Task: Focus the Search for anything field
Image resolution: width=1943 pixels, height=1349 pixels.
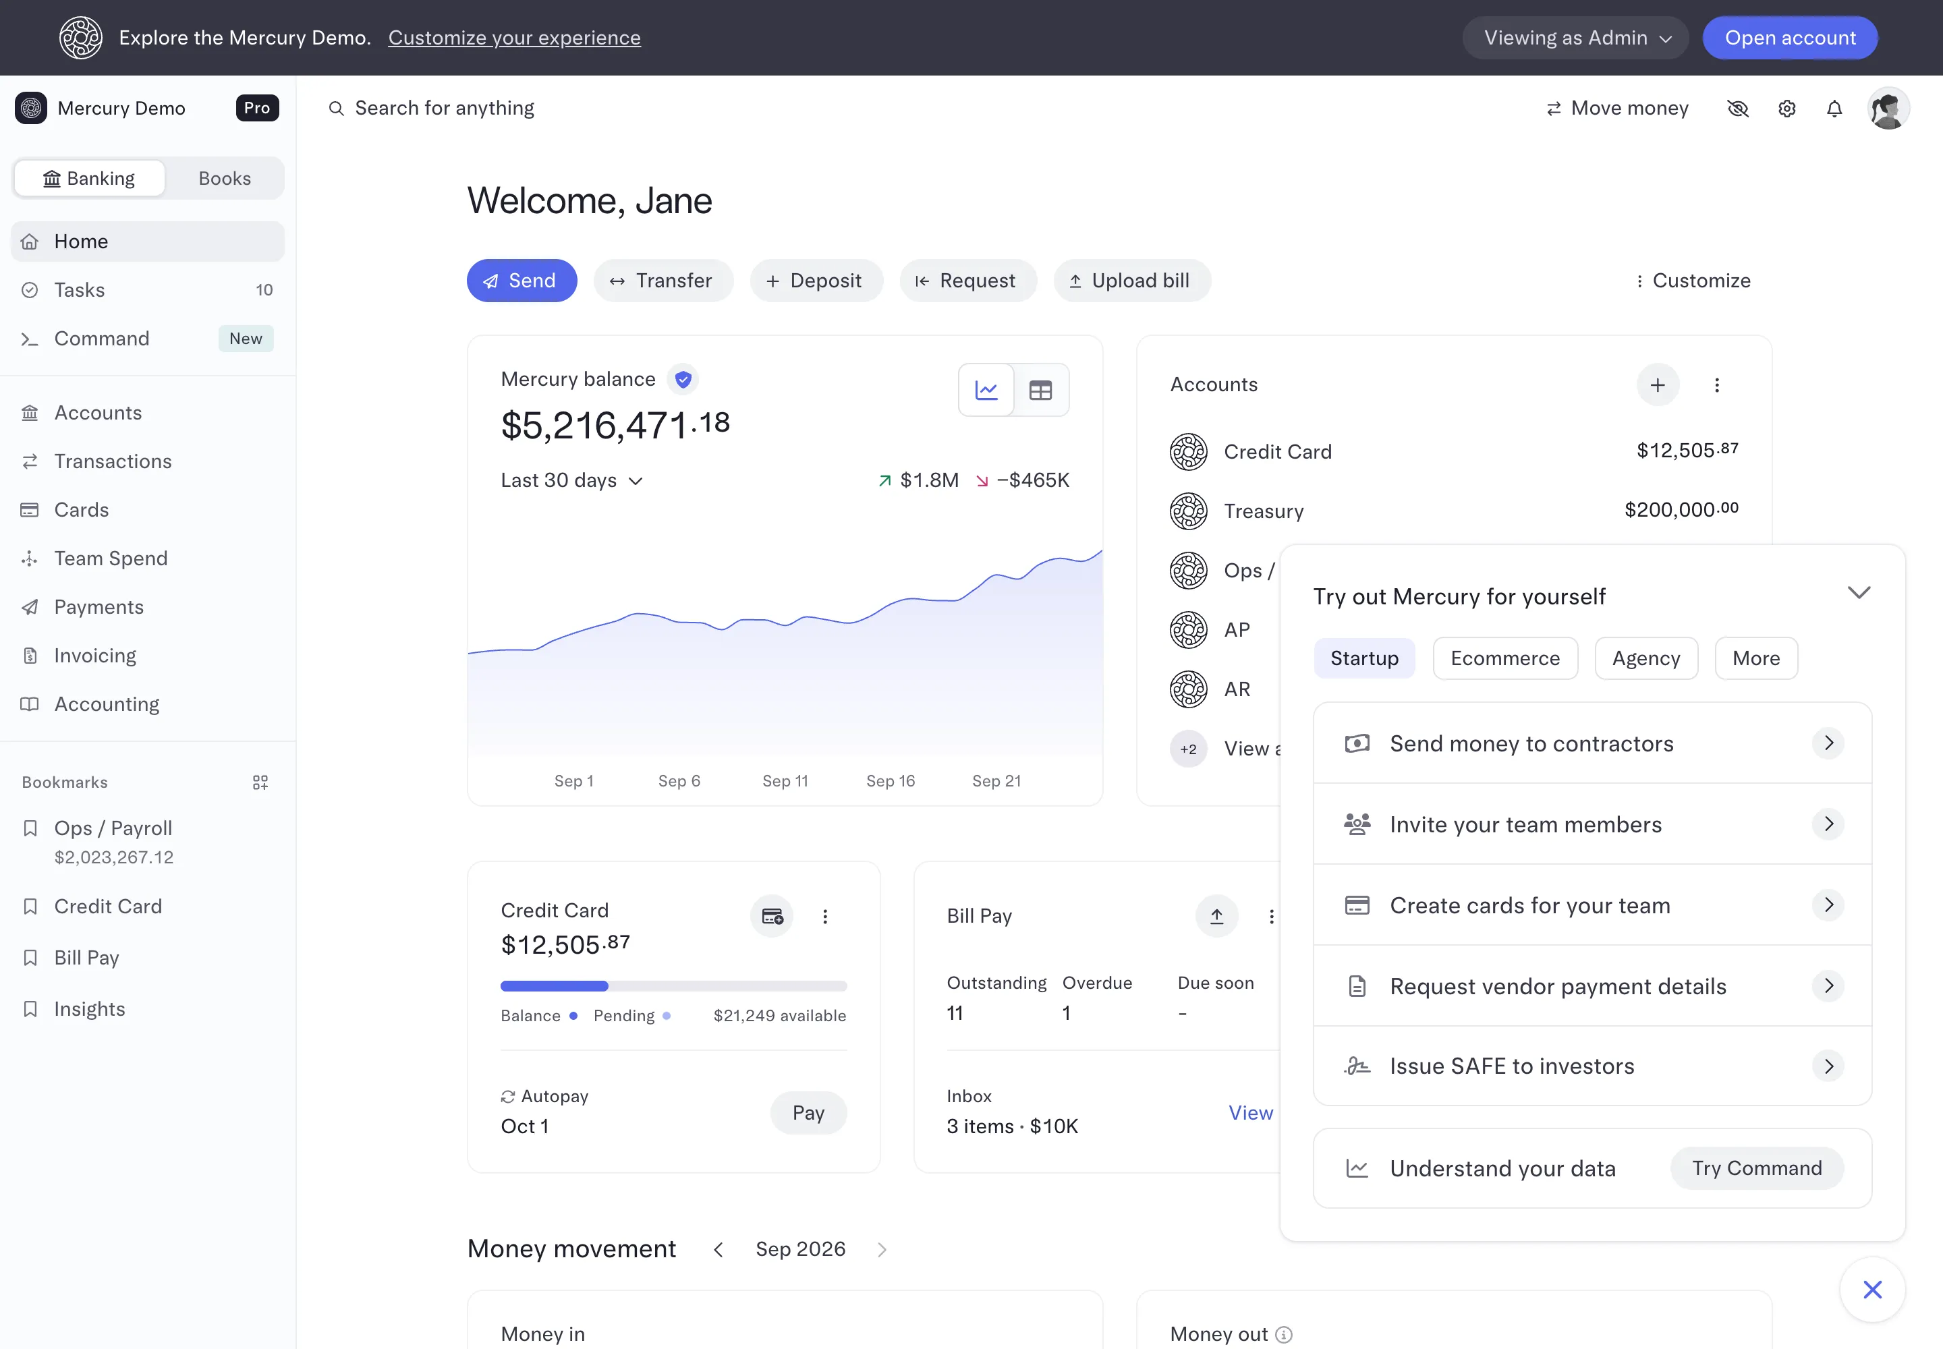Action: 431,108
